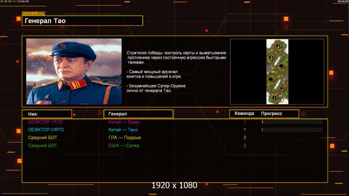This screenshot has height=196, width=349.
Task: Click the 22:01:59 clock readout
Action: point(23,1)
